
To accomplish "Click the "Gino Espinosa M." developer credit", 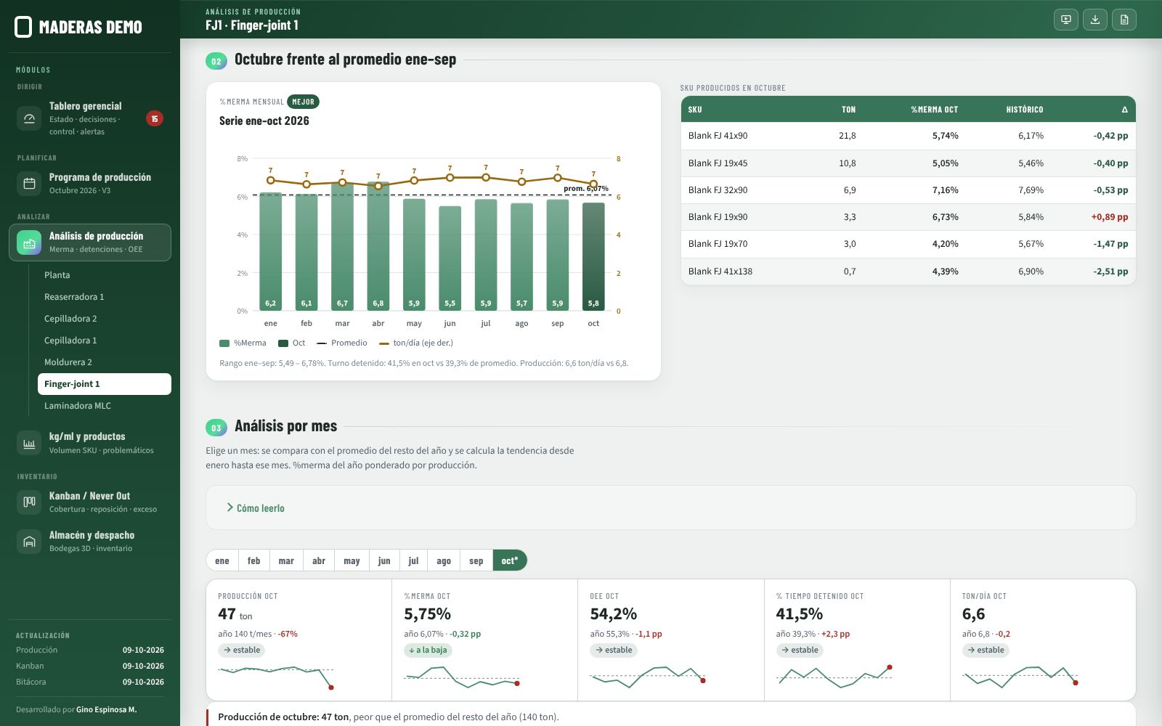I will coord(106,709).
